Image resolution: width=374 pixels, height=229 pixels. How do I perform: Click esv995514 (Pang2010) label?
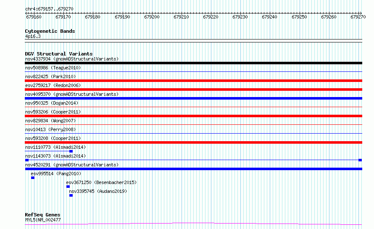(x=56, y=174)
